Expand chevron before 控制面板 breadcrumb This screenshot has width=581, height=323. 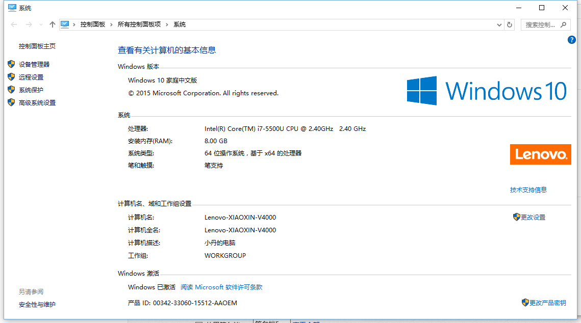tap(74, 24)
